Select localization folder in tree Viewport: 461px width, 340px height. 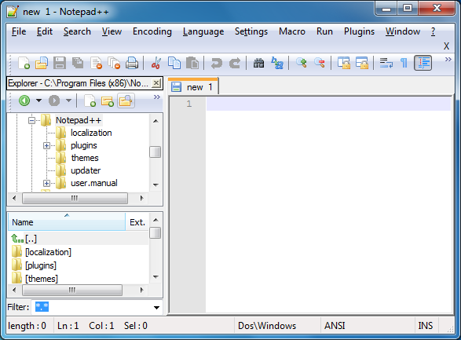(91, 133)
